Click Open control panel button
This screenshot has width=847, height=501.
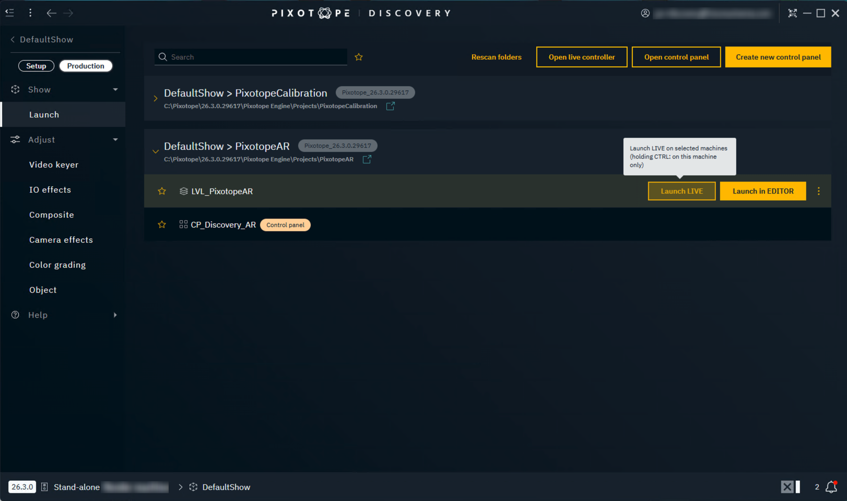pyautogui.click(x=676, y=57)
